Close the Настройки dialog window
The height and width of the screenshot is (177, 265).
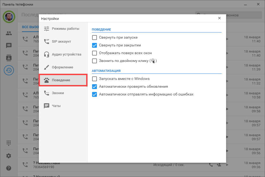[x=219, y=18]
